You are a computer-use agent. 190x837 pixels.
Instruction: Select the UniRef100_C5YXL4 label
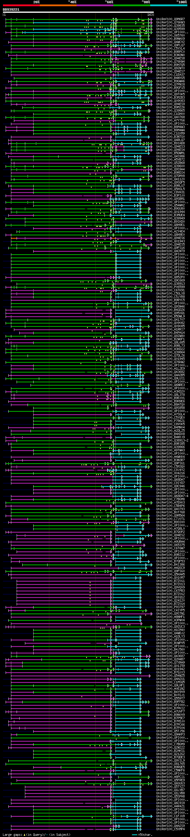click(170, 48)
